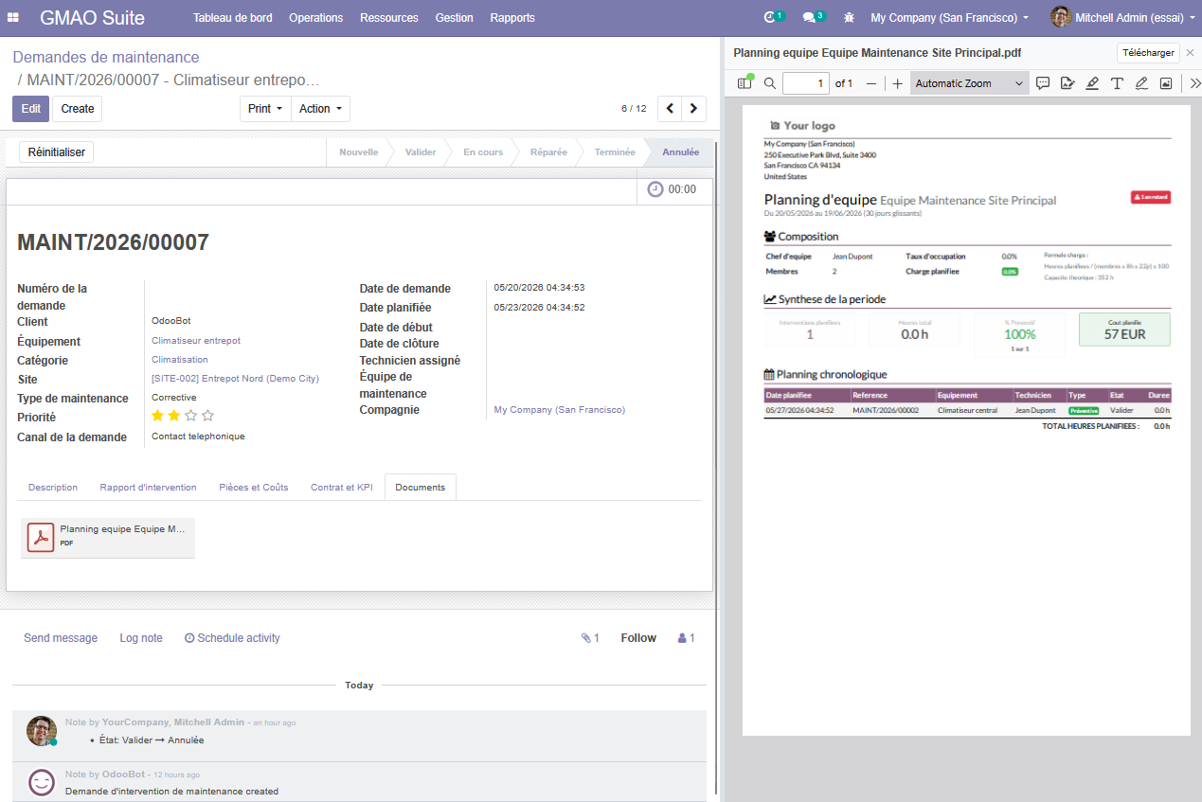Open the Ressources menu

click(389, 18)
